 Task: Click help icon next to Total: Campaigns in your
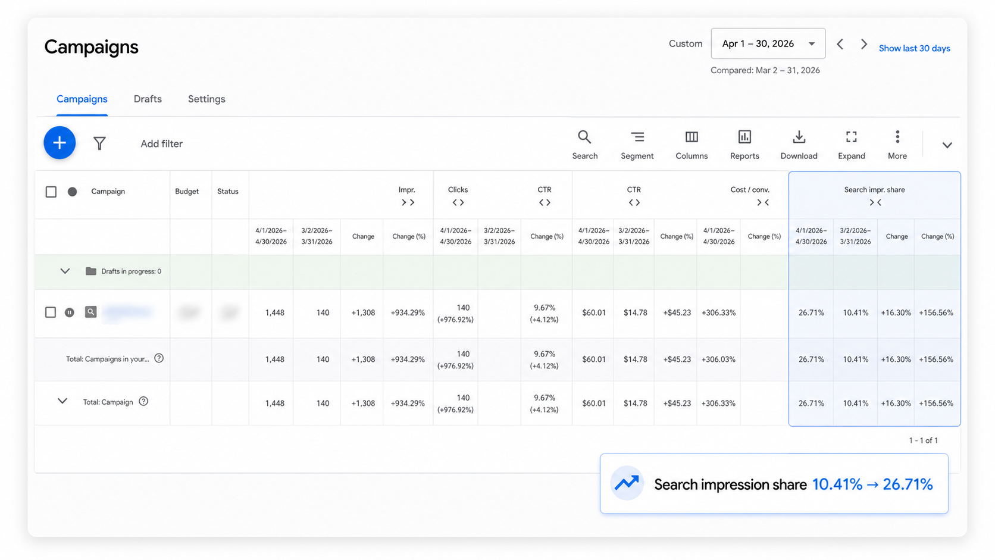(159, 358)
